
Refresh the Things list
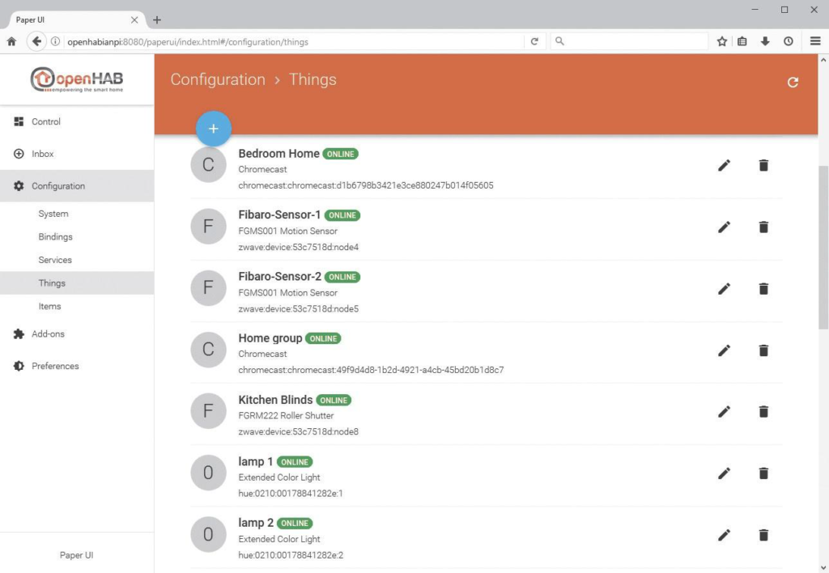tap(793, 82)
